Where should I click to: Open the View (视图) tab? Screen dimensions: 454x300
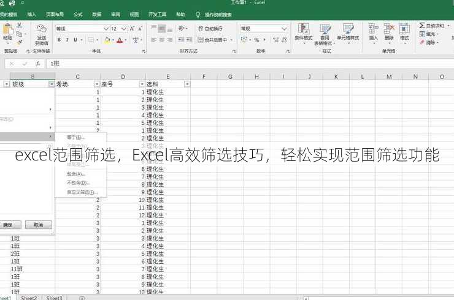(x=134, y=14)
